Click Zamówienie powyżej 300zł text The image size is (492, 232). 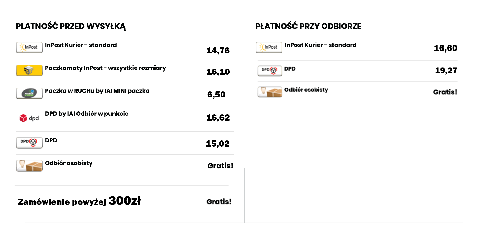(x=79, y=201)
